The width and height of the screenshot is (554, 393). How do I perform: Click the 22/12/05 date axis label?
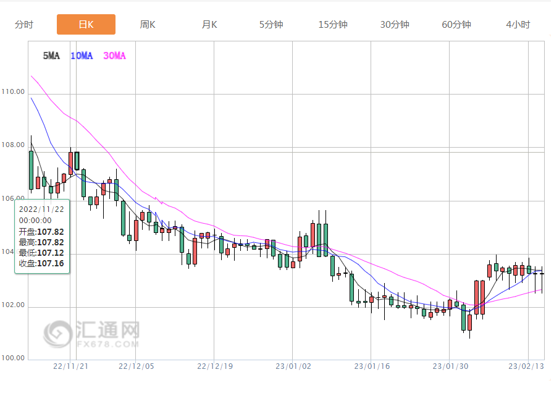[x=135, y=366]
